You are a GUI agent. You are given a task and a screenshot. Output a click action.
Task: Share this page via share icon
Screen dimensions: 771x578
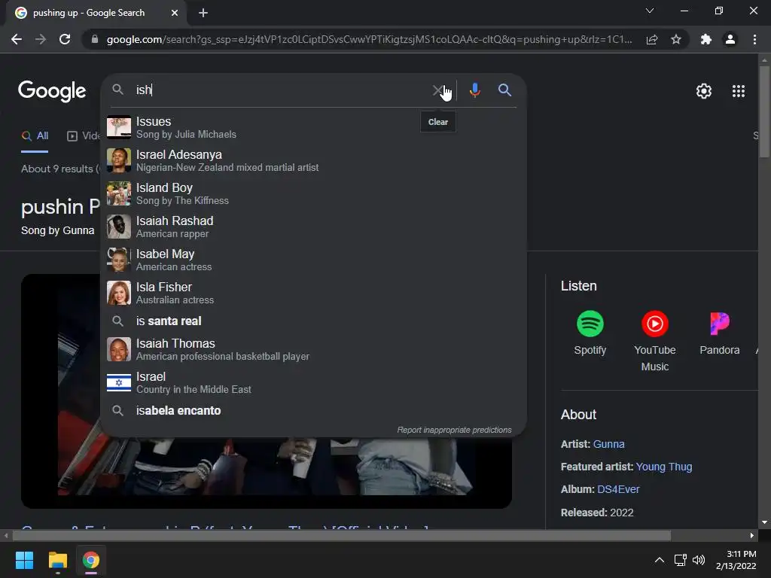click(652, 39)
